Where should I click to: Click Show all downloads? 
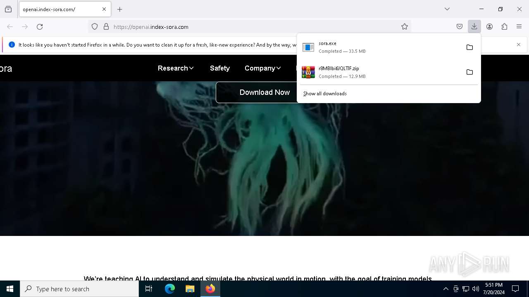(325, 94)
